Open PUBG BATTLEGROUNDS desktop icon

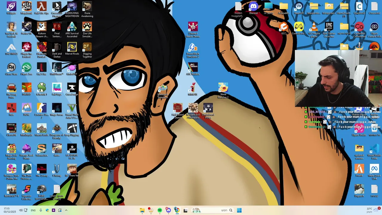(41, 192)
